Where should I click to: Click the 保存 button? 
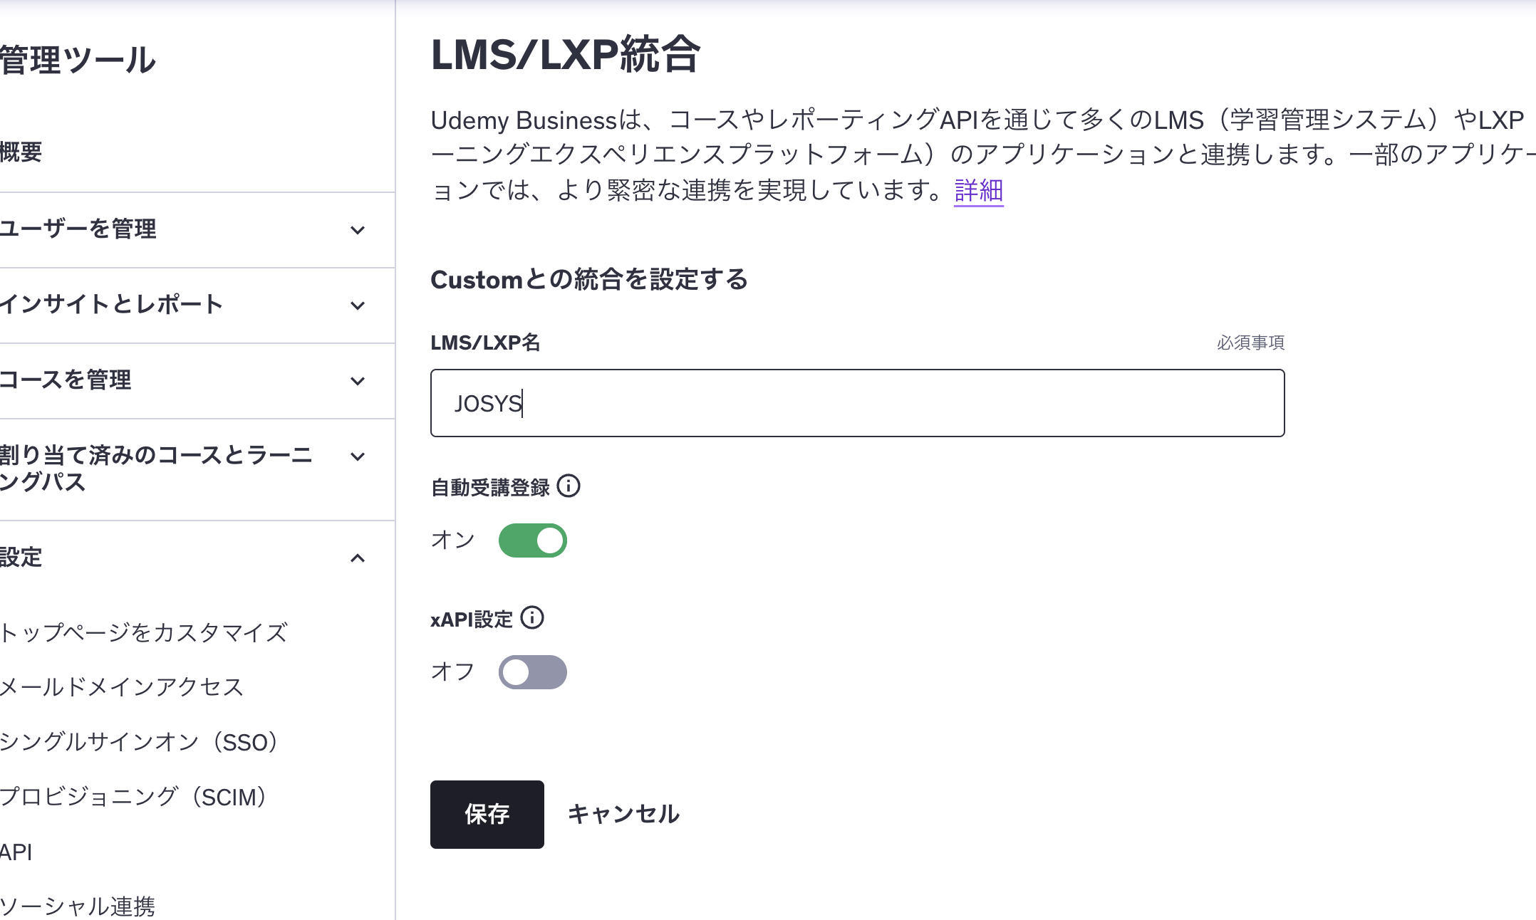pyautogui.click(x=487, y=814)
